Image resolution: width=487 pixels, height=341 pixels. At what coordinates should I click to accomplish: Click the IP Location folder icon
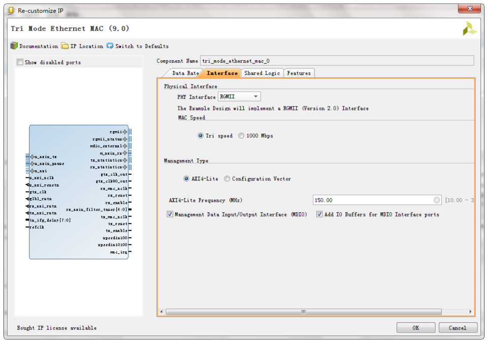click(x=65, y=46)
